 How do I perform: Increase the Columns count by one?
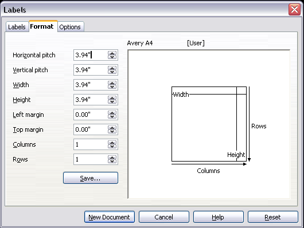click(112, 143)
